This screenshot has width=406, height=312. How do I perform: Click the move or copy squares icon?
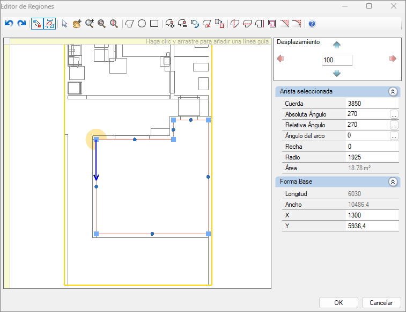pos(219,24)
